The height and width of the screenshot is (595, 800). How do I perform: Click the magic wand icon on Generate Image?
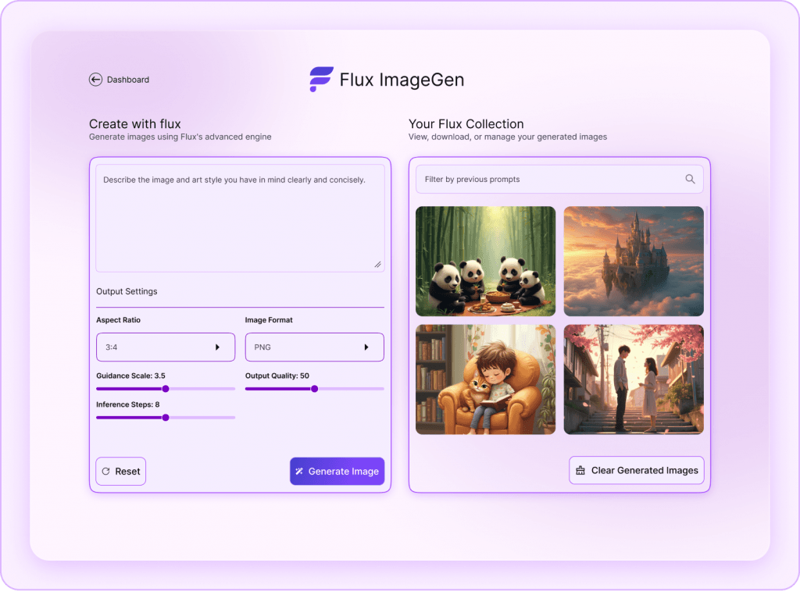click(299, 472)
